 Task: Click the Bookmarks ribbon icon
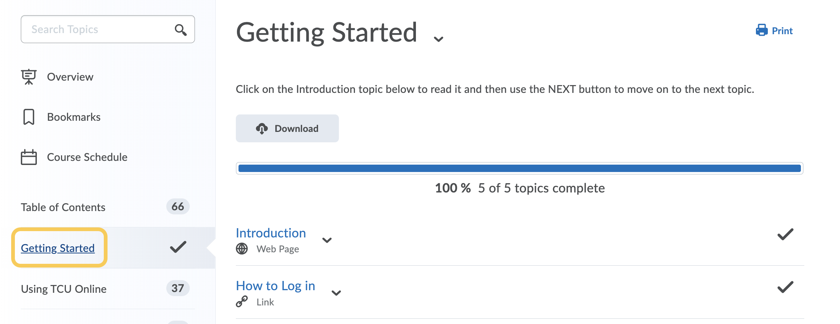(x=29, y=117)
